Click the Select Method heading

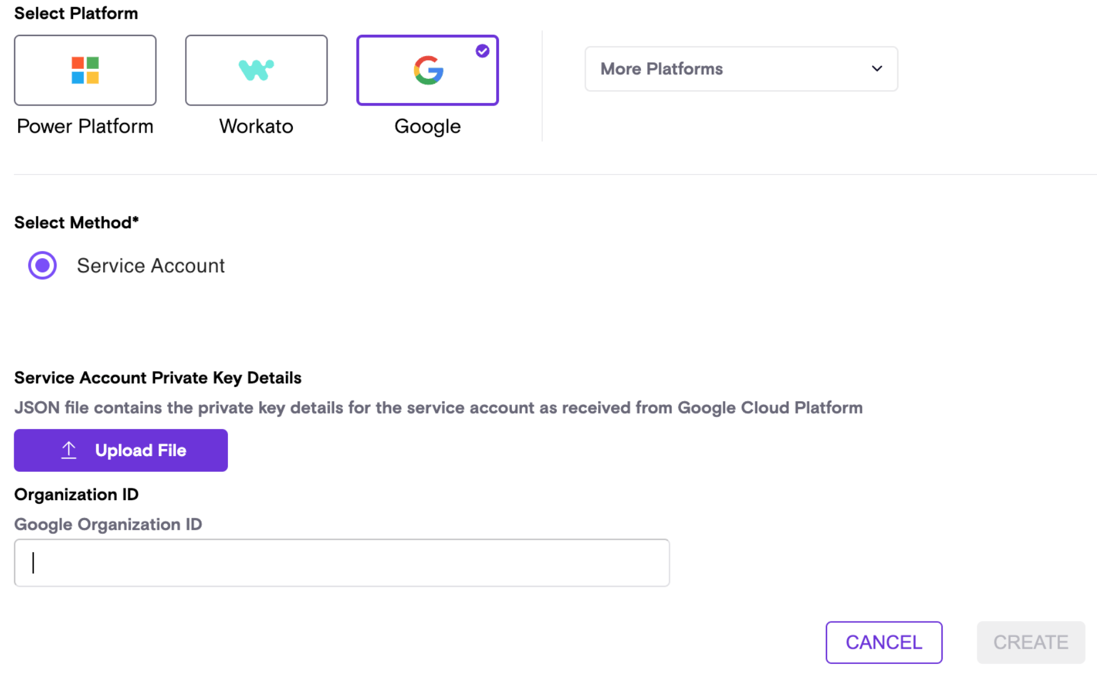[x=77, y=223]
